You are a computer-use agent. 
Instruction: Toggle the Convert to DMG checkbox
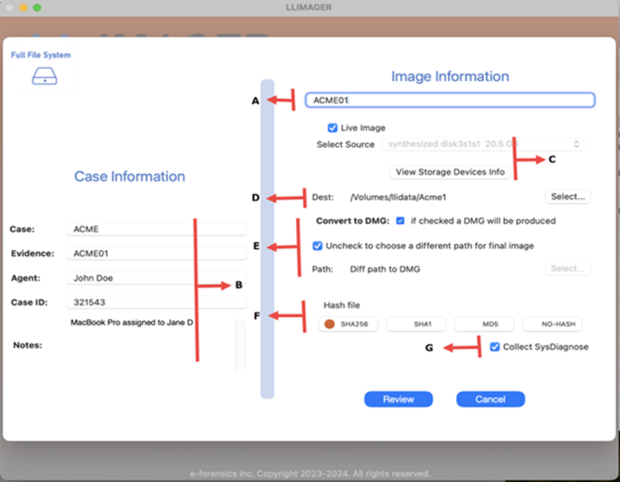point(401,221)
